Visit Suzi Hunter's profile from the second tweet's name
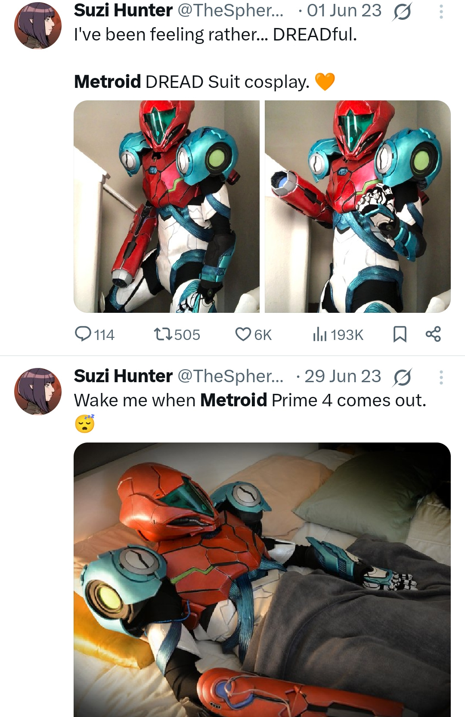The height and width of the screenshot is (717, 465). click(x=123, y=376)
